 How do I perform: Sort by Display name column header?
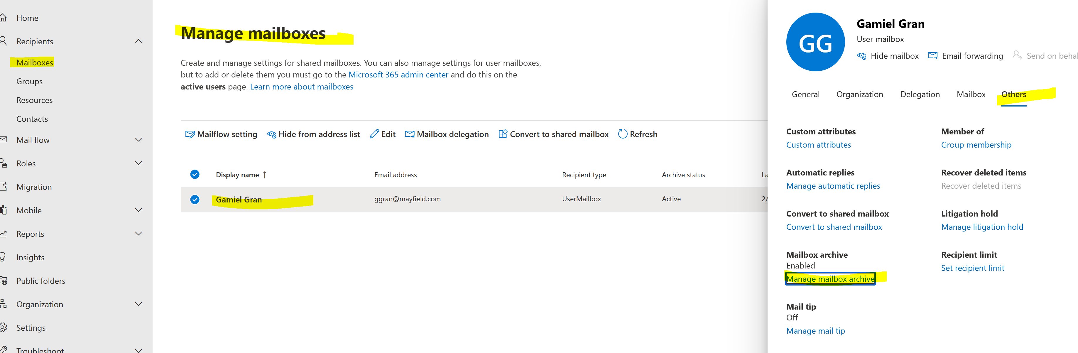point(237,175)
